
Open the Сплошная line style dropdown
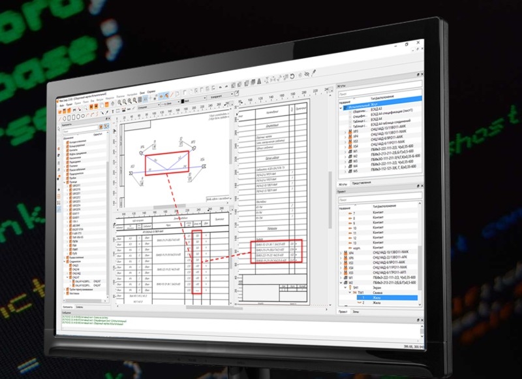148,107
